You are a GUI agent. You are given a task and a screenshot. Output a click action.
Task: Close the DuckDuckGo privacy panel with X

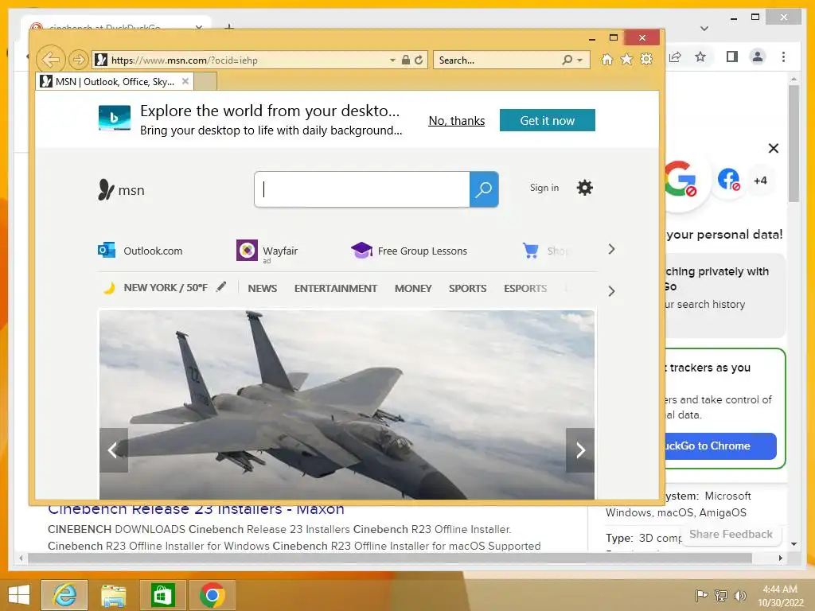[774, 149]
